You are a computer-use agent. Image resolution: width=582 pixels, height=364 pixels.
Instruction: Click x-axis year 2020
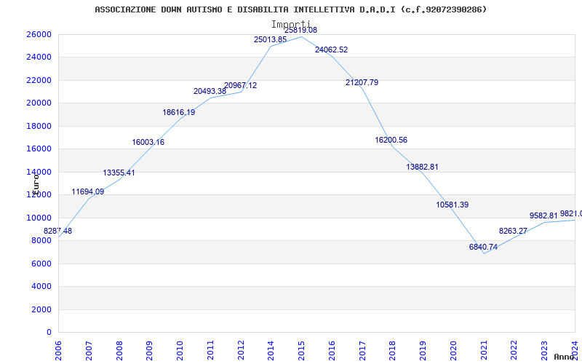453,351
